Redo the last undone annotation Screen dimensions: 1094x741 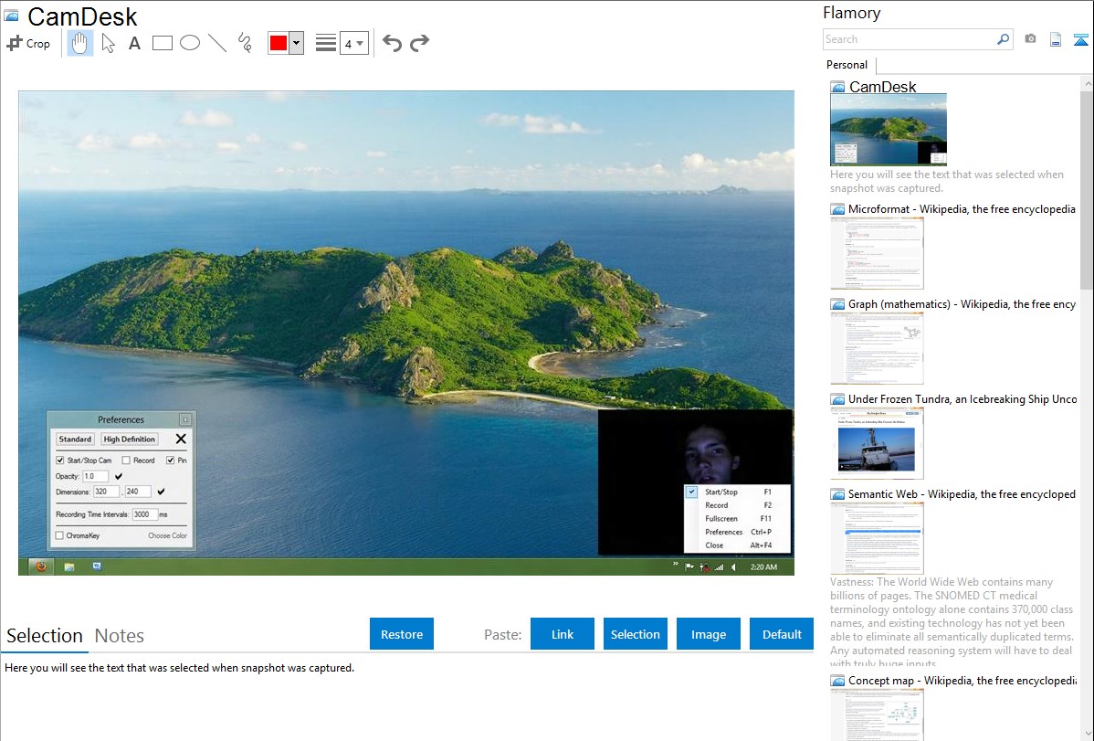[x=419, y=43]
